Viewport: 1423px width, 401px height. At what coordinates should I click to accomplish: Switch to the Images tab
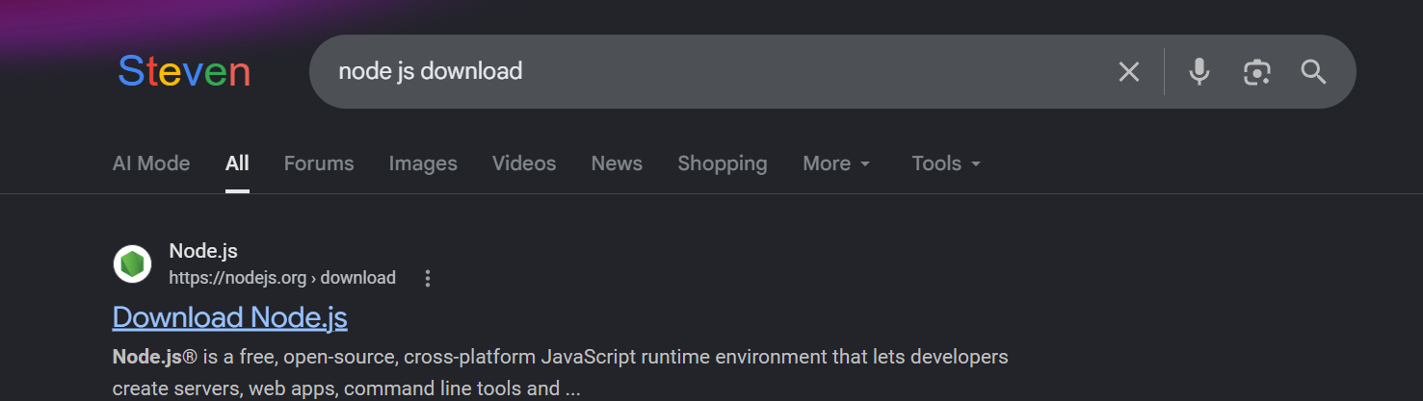(x=423, y=163)
